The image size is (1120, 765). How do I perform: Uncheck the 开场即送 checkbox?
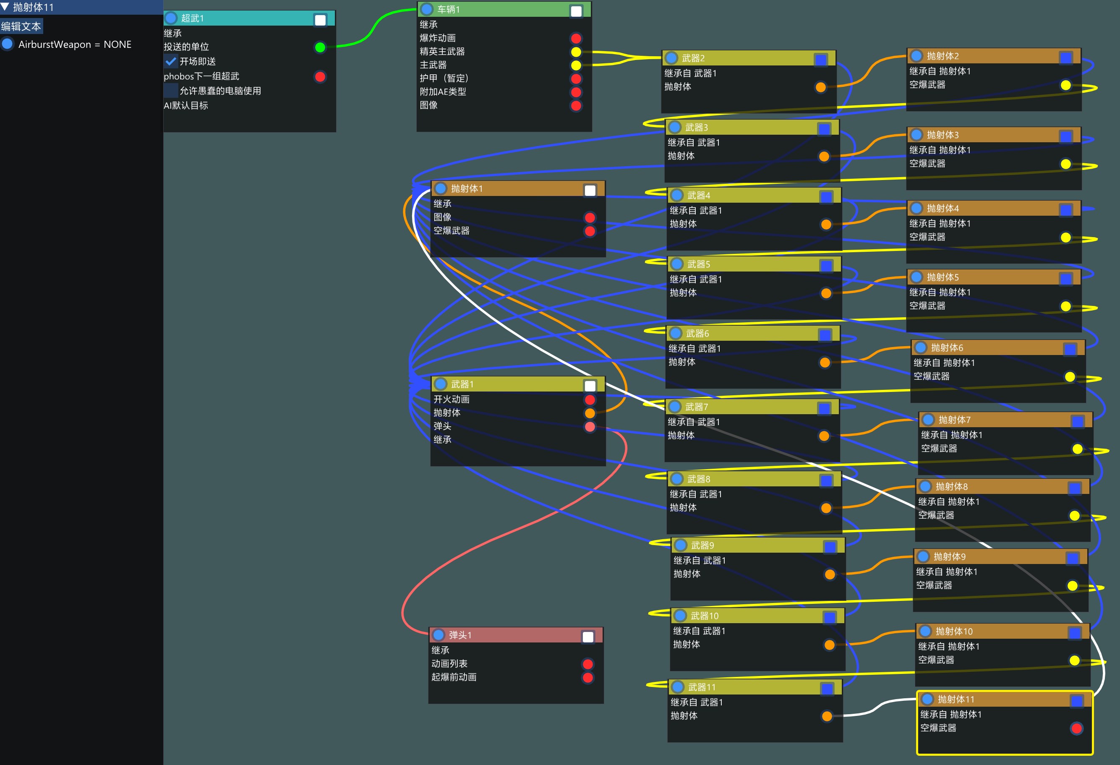(171, 62)
